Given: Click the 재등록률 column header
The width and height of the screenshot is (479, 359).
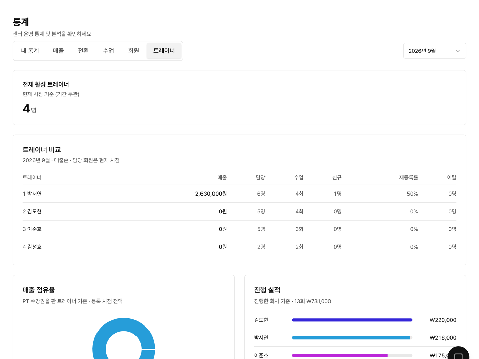Looking at the screenshot, I should click(409, 177).
